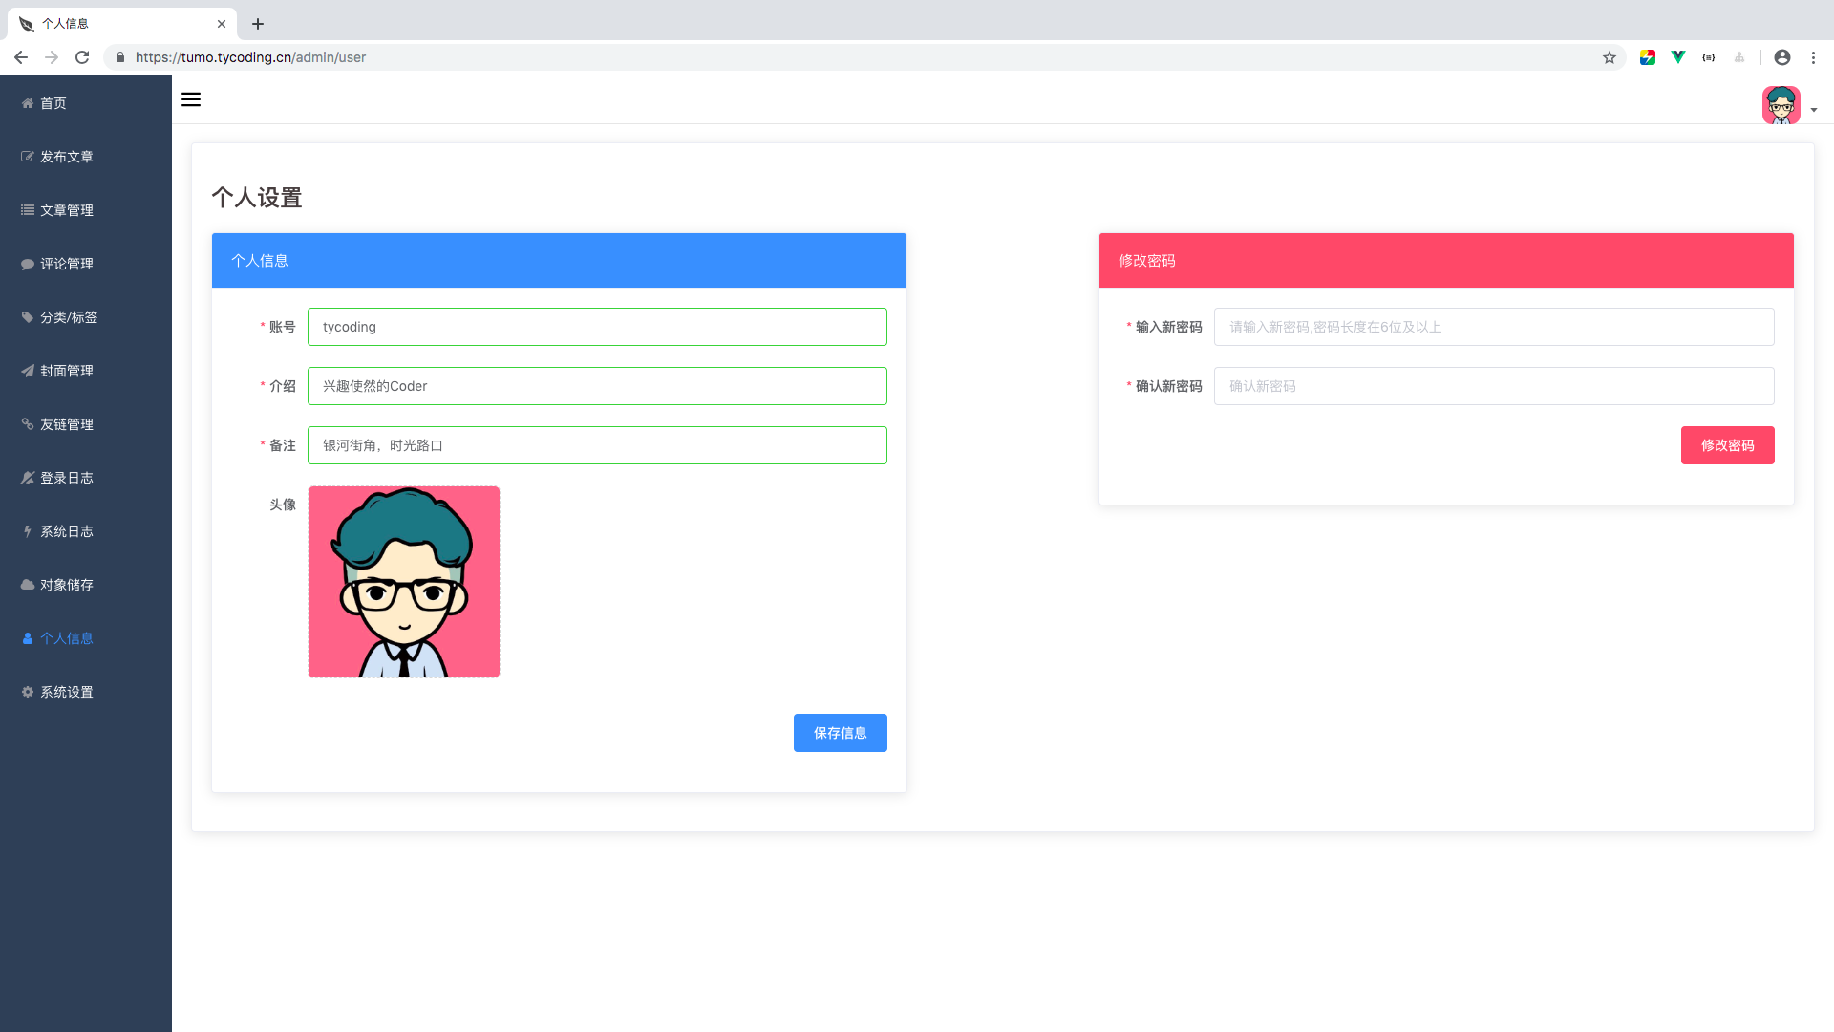Click the gear icon beside 系统设置
The image size is (1834, 1032).
tap(28, 692)
